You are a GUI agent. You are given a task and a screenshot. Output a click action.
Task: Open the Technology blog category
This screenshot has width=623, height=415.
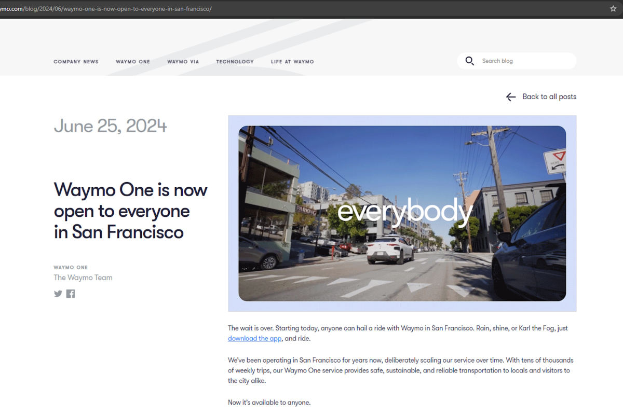coord(235,61)
